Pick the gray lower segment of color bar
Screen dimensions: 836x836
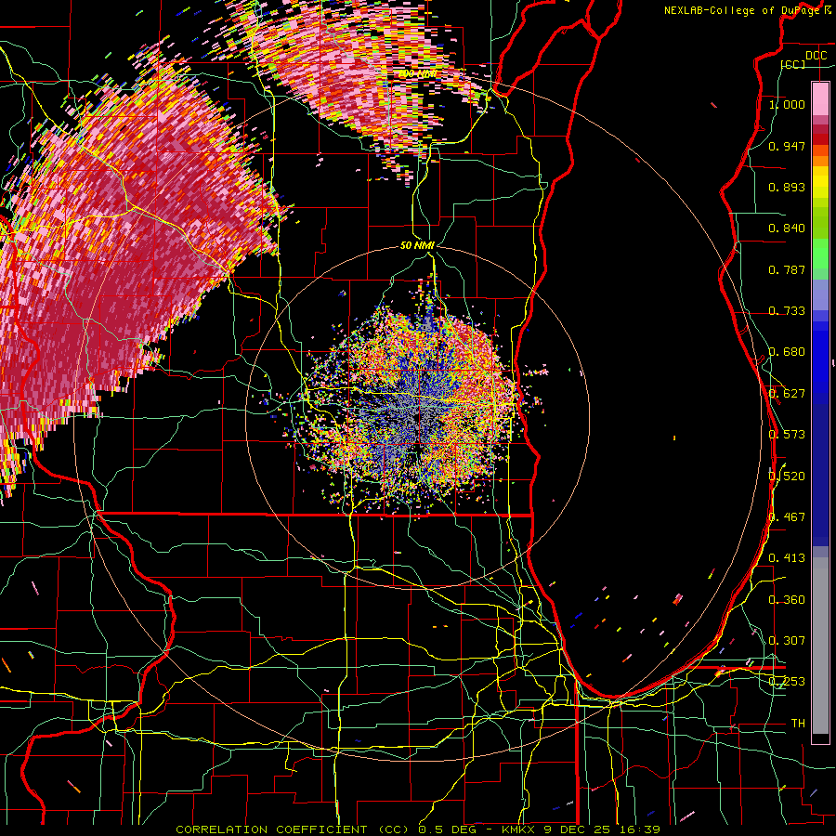click(x=820, y=646)
